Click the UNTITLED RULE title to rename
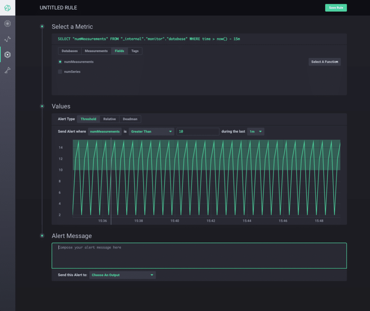370x311 pixels. pos(58,8)
